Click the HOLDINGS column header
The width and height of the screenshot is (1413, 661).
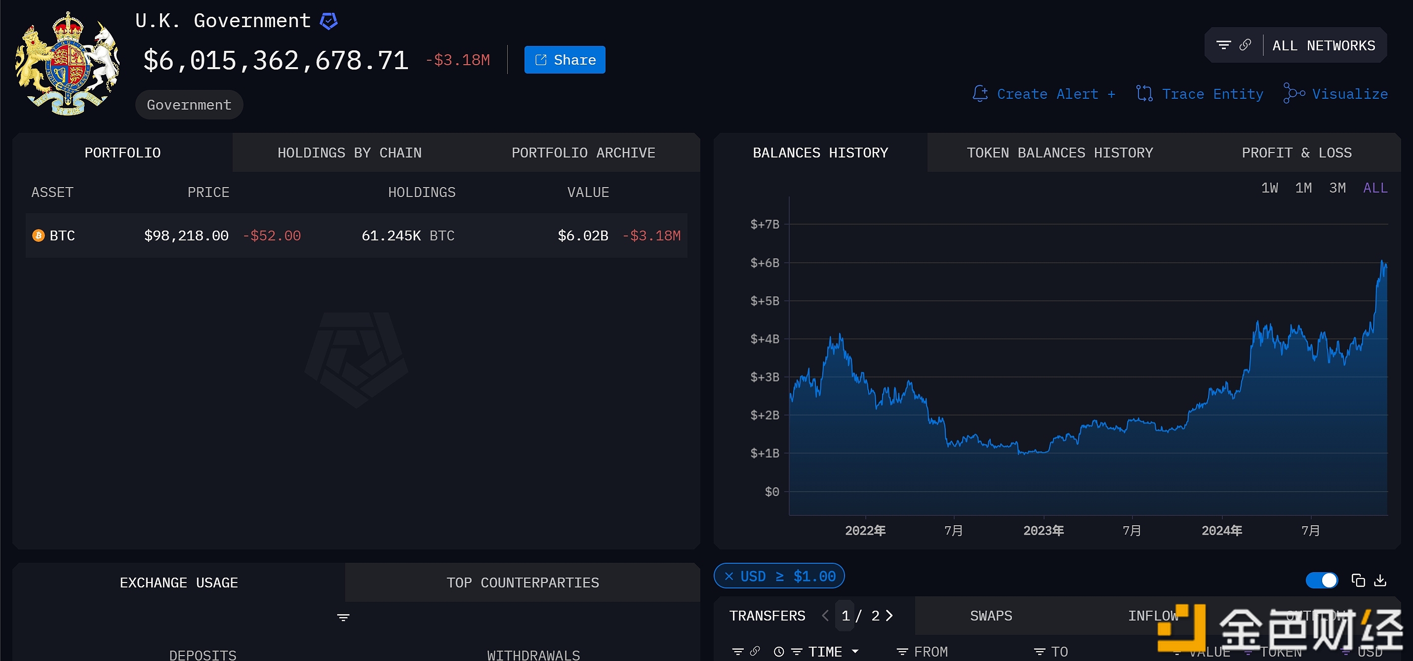pos(421,193)
